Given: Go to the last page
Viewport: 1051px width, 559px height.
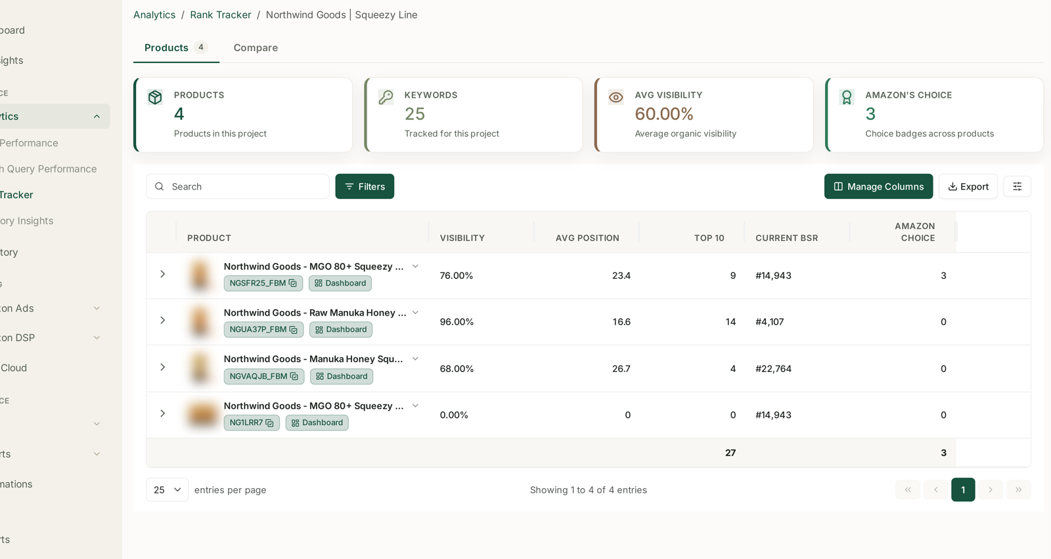Looking at the screenshot, I should [x=1018, y=489].
